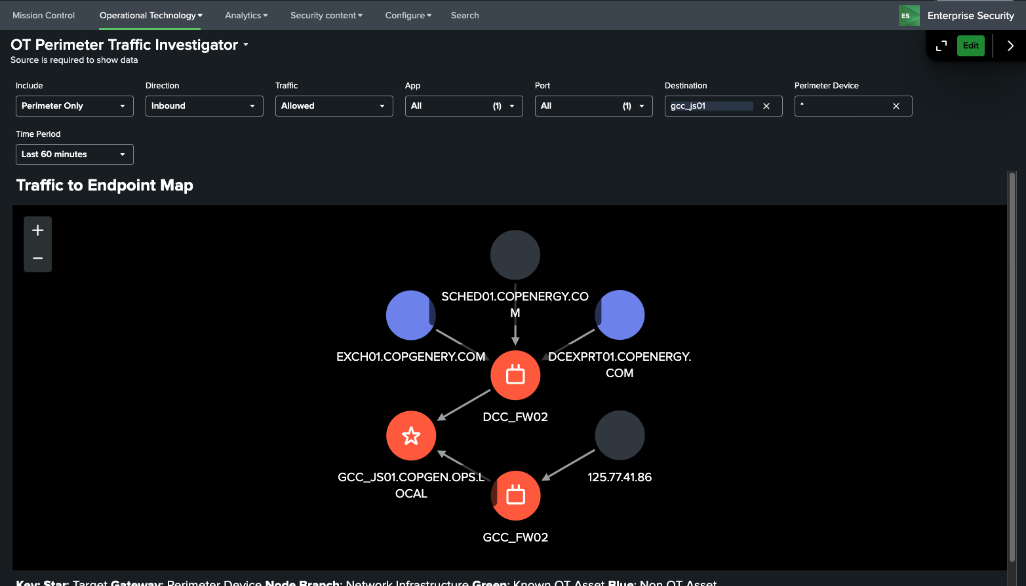Image resolution: width=1026 pixels, height=586 pixels.
Task: Clear the Destination gcc_js01 filter
Action: [766, 106]
